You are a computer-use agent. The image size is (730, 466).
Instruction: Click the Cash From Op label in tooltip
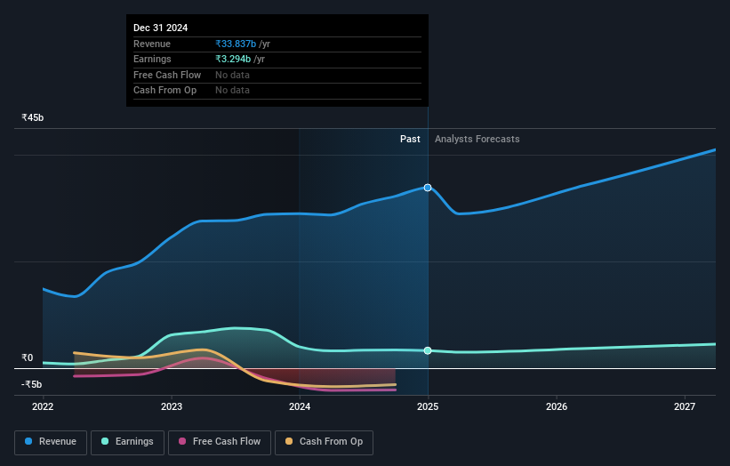(x=164, y=91)
